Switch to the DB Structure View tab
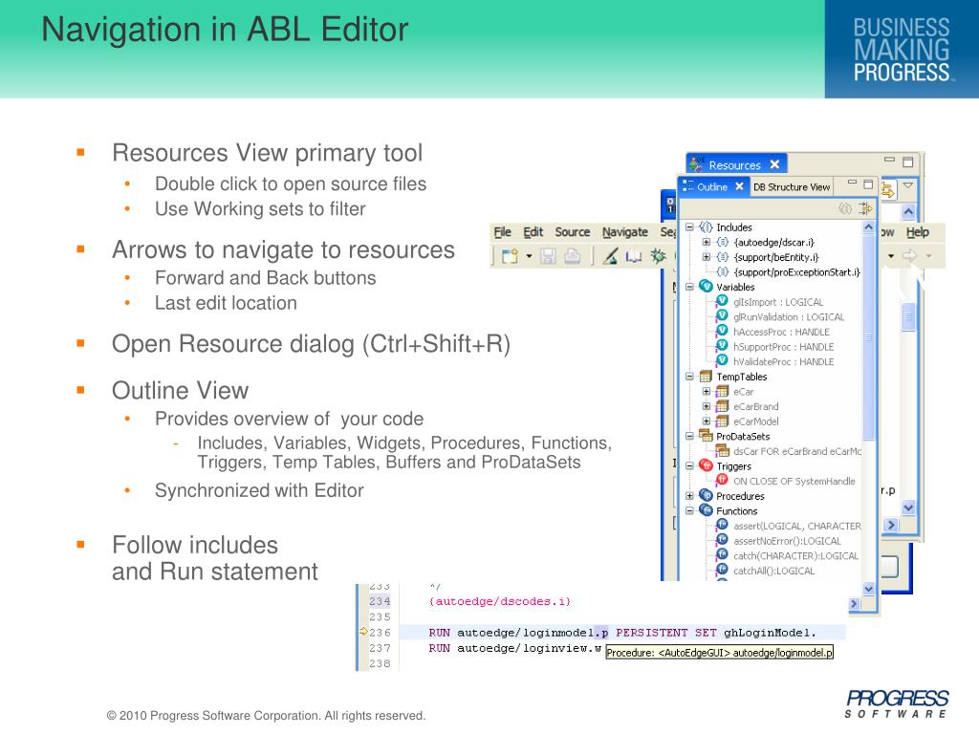This screenshot has width=979, height=734. point(791,187)
